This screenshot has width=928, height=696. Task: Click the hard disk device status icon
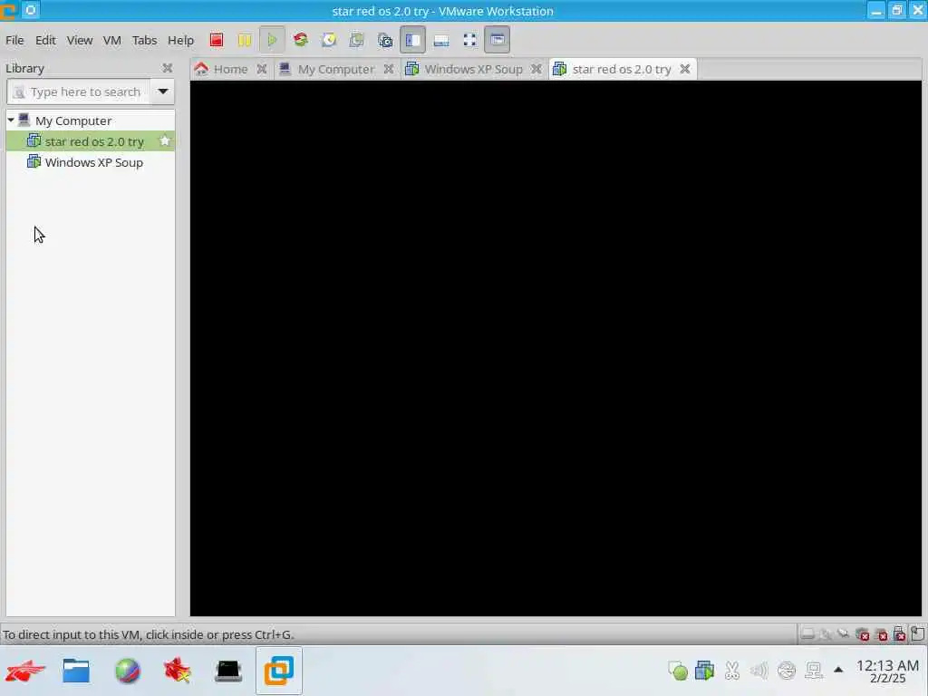[807, 634]
